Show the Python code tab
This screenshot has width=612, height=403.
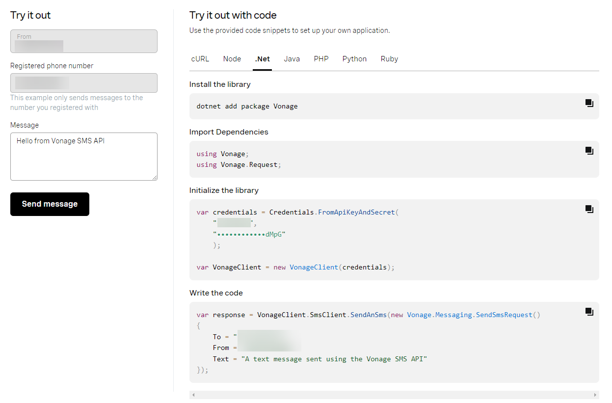[x=354, y=59]
